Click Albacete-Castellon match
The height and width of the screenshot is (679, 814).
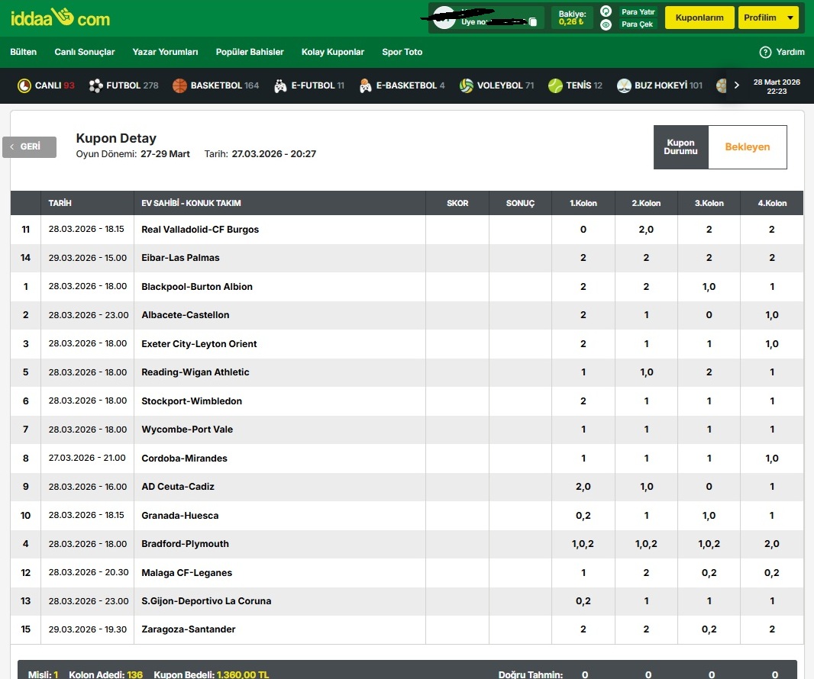click(186, 315)
